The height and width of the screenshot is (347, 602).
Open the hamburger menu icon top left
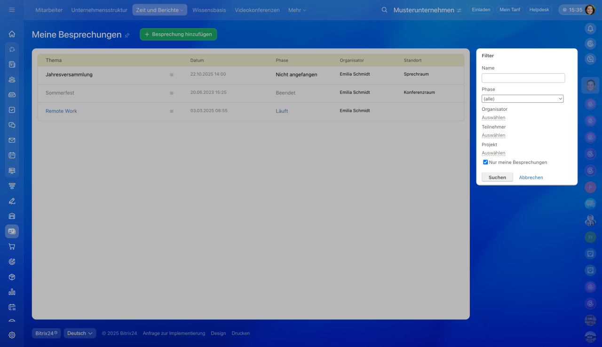pyautogui.click(x=12, y=10)
